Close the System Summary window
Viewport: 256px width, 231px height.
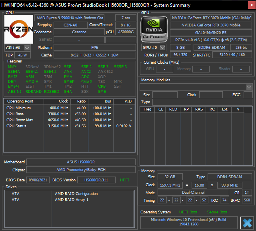[x=252, y=5]
